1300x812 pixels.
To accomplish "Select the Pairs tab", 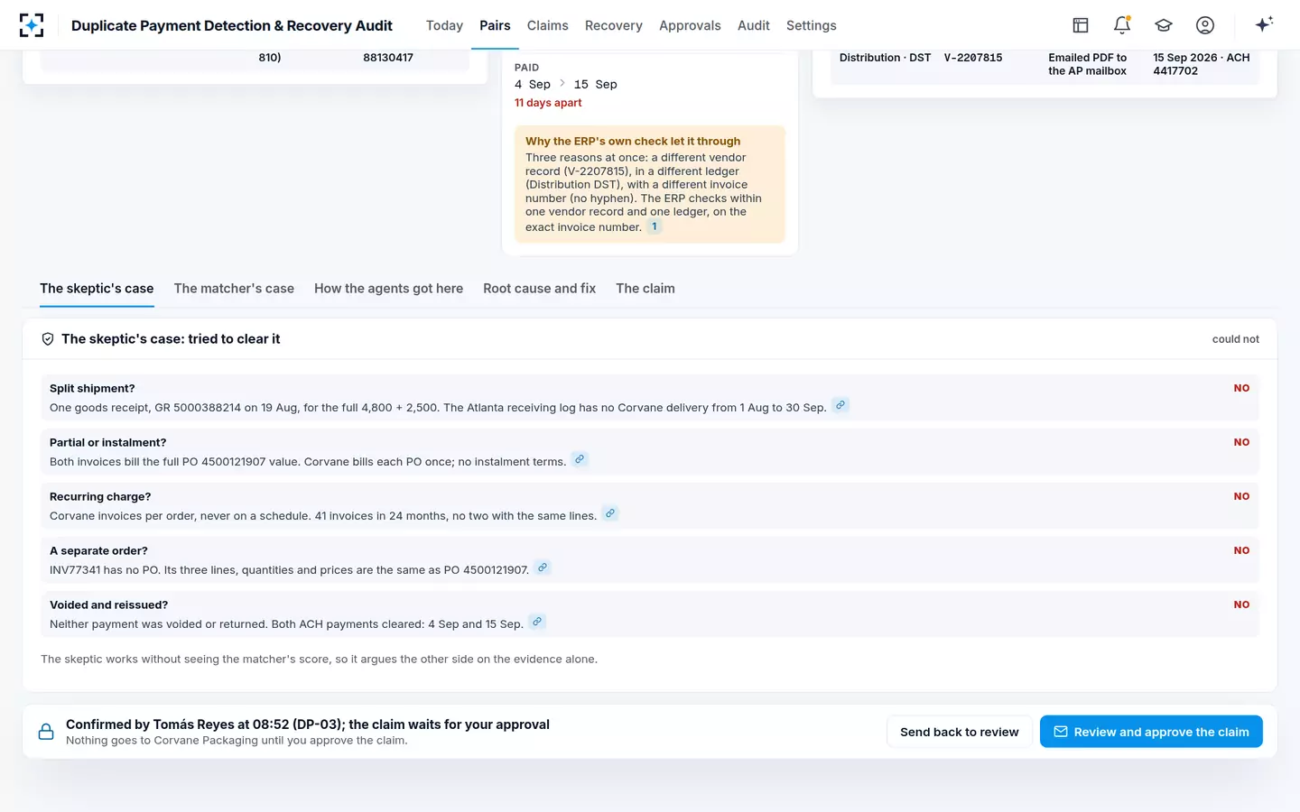I will 495,25.
